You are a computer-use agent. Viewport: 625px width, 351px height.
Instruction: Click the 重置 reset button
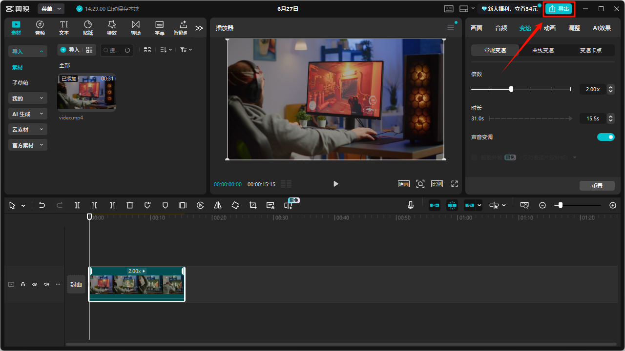tap(597, 186)
